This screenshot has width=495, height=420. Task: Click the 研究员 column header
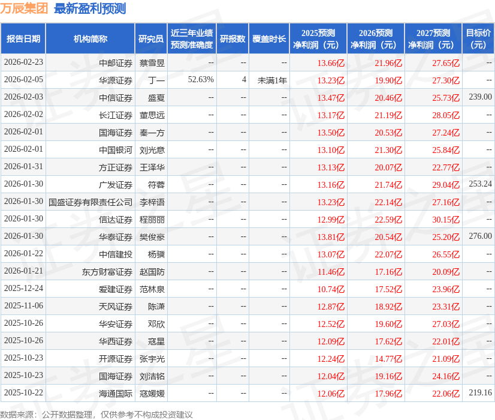(152, 38)
